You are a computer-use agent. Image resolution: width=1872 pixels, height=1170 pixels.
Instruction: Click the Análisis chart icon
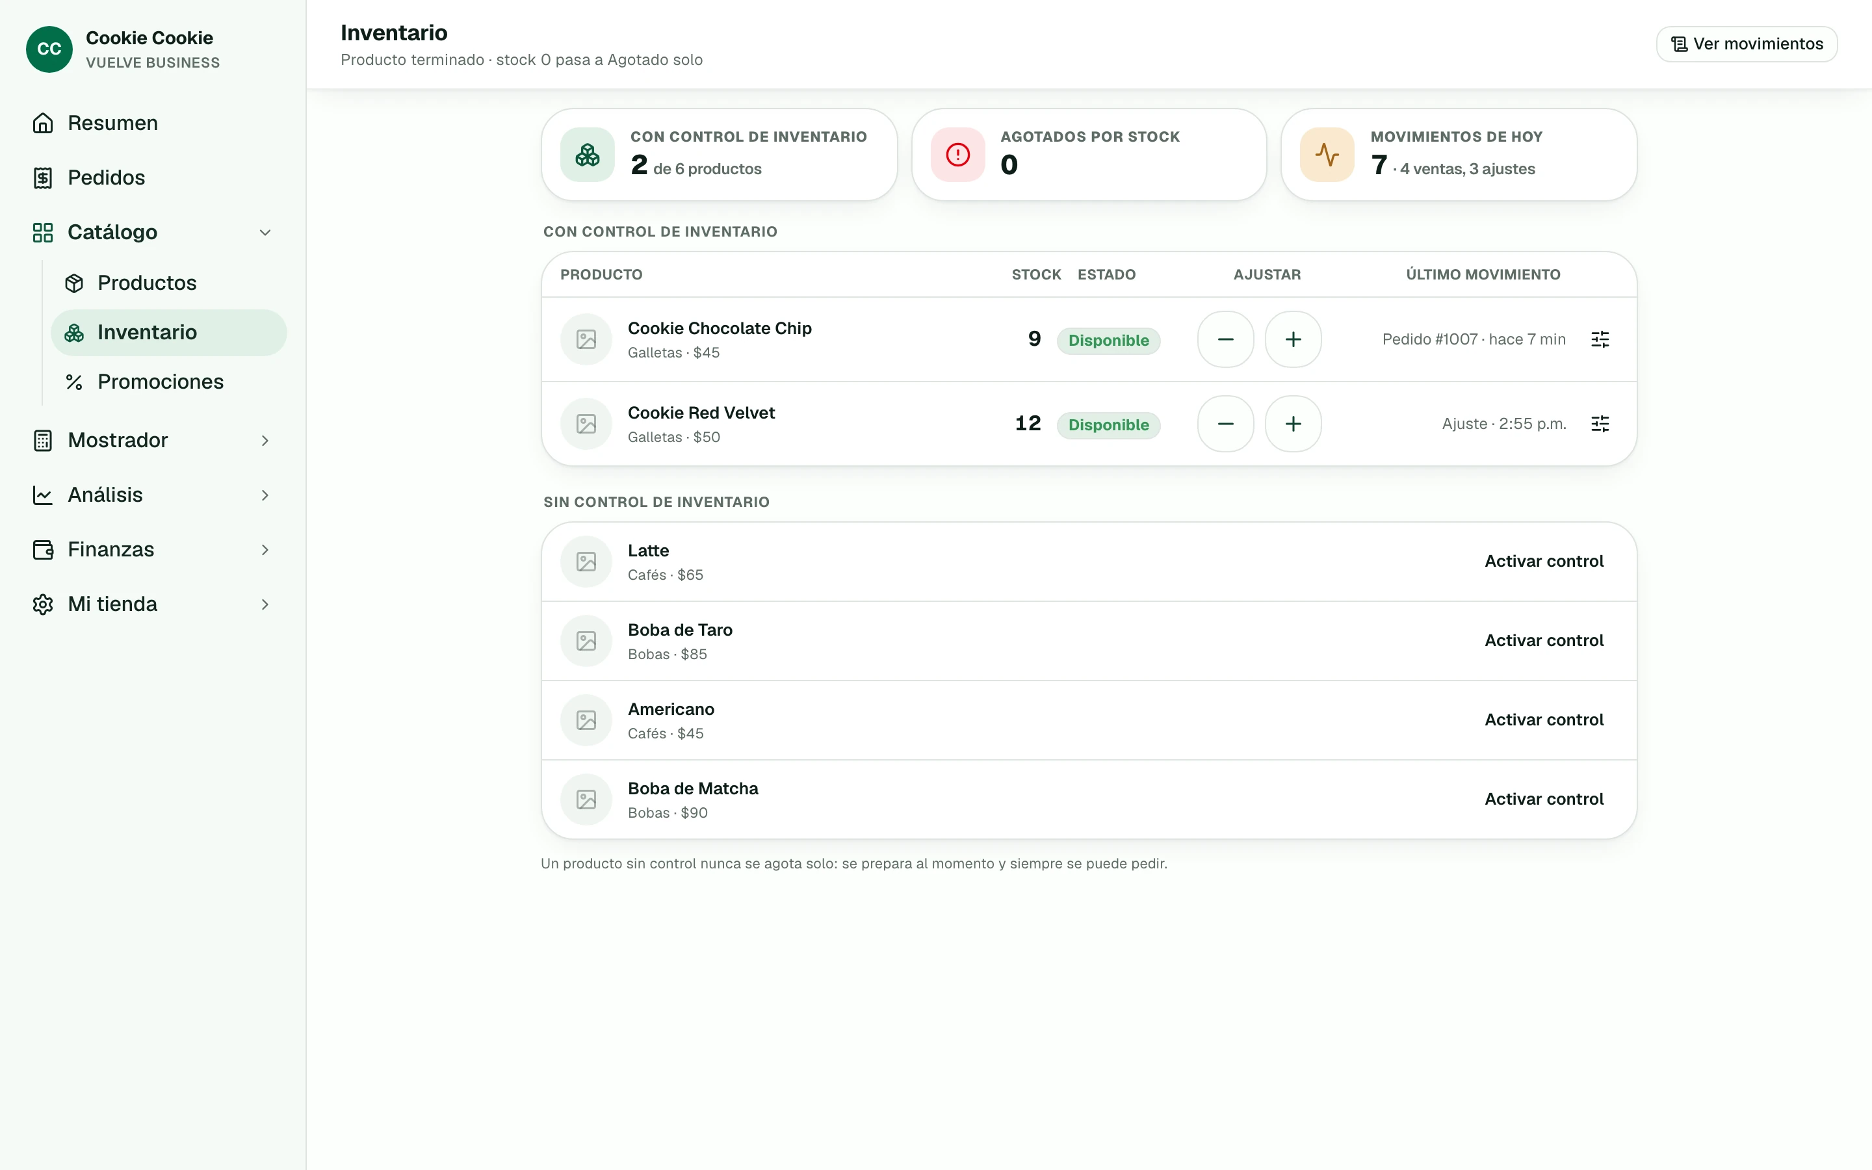(x=42, y=495)
